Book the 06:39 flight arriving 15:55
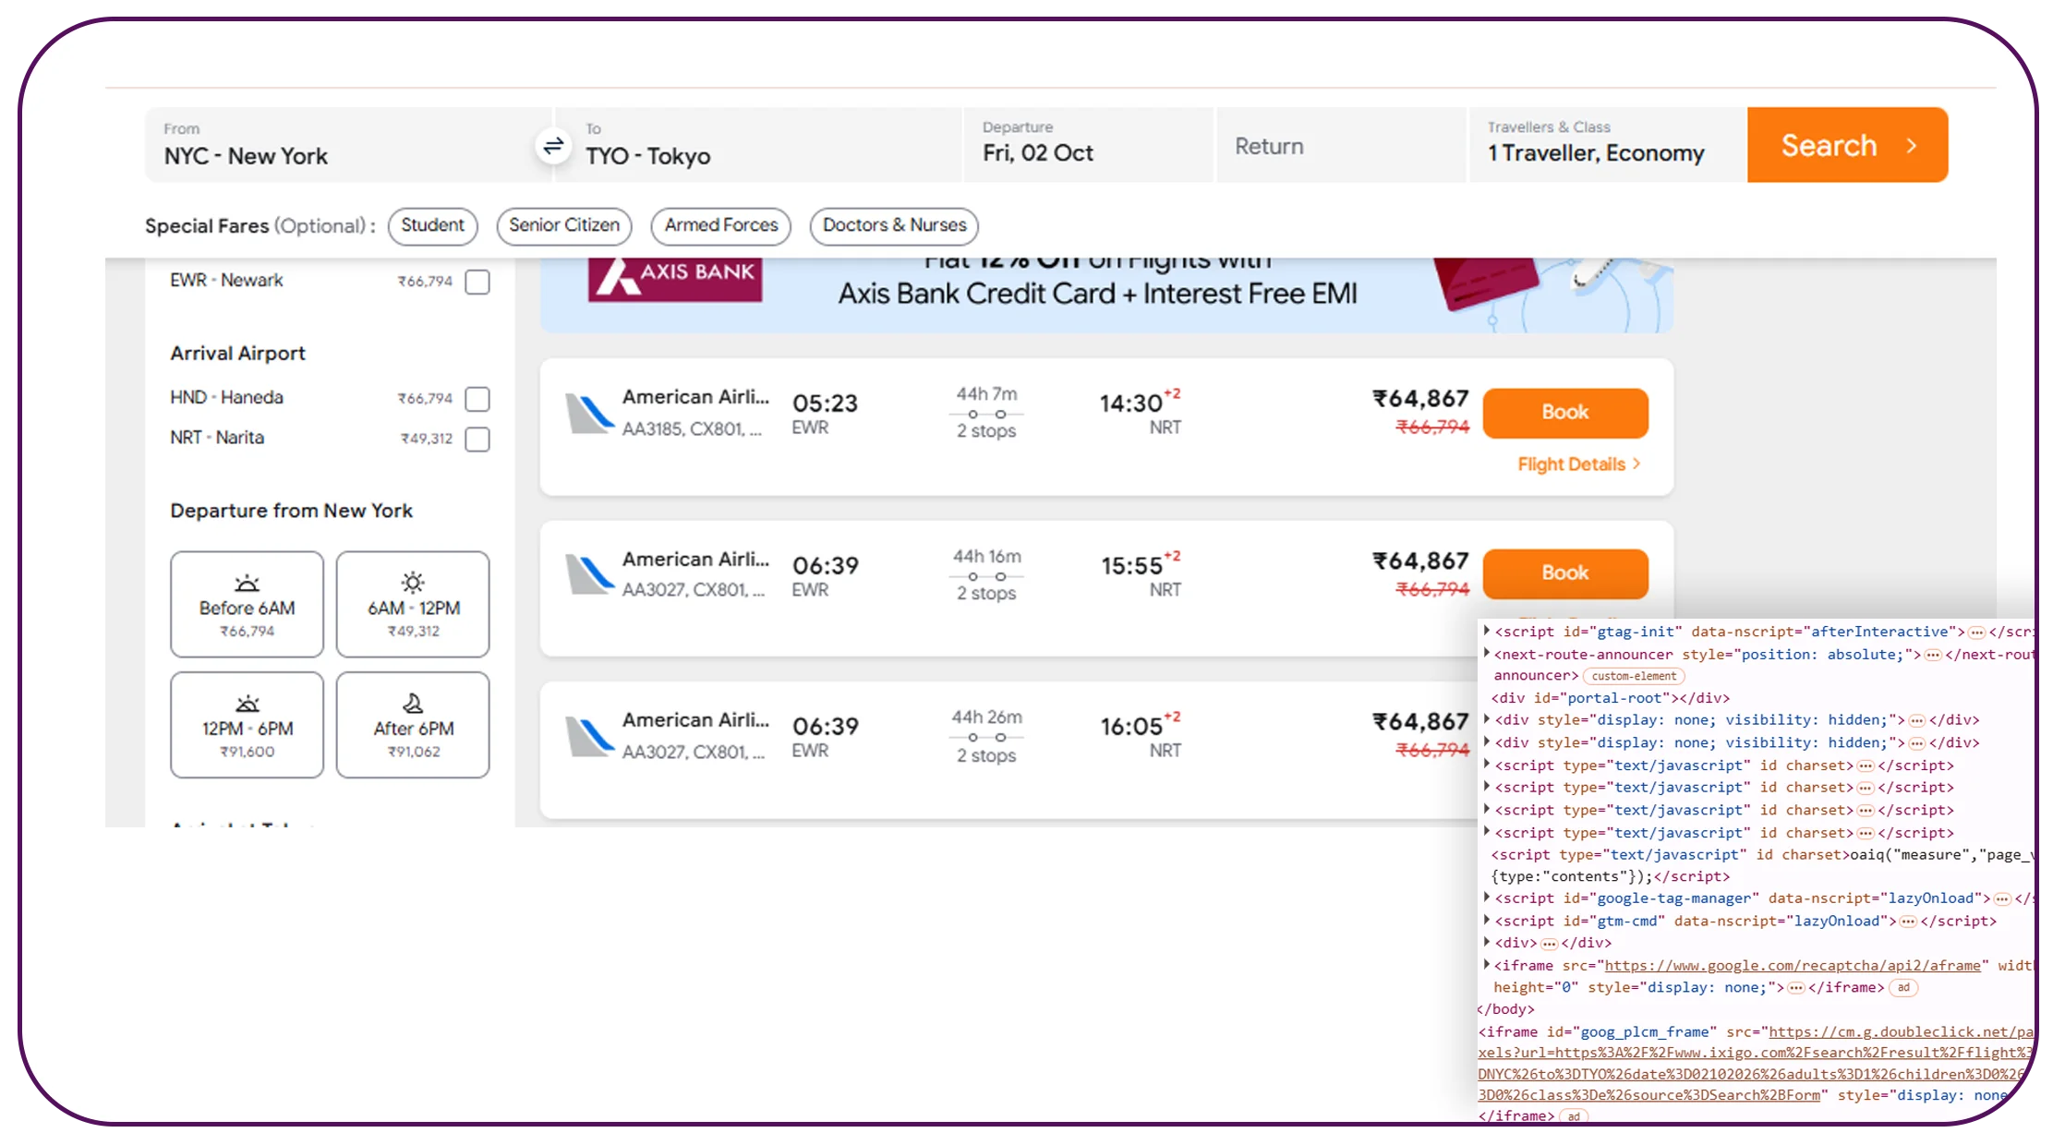 1565,573
